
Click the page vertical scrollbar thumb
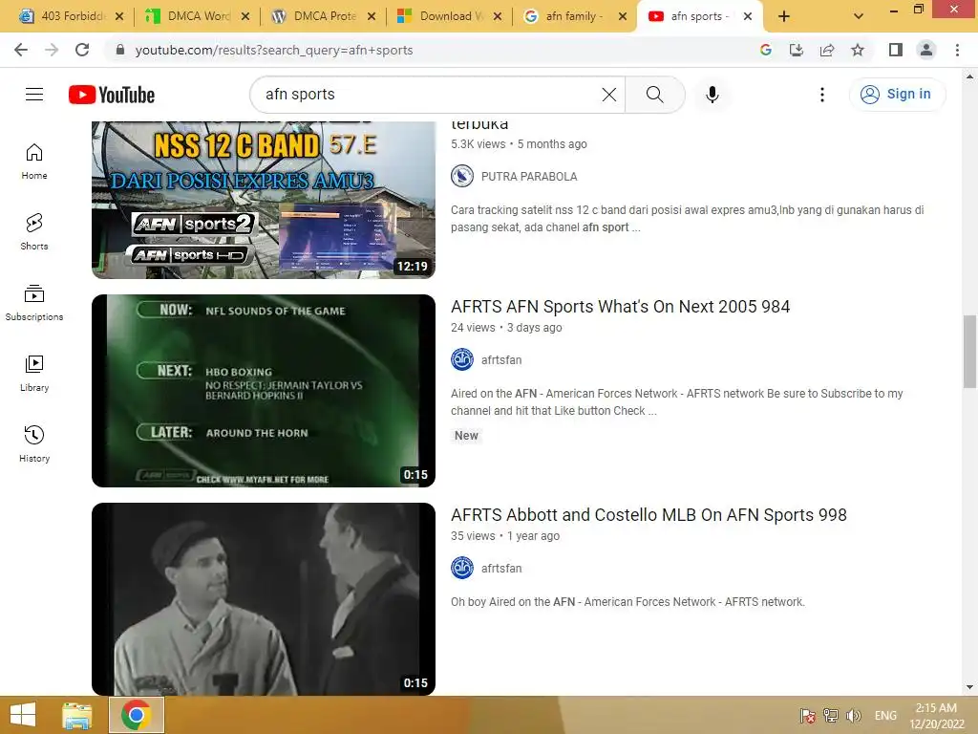click(x=969, y=352)
